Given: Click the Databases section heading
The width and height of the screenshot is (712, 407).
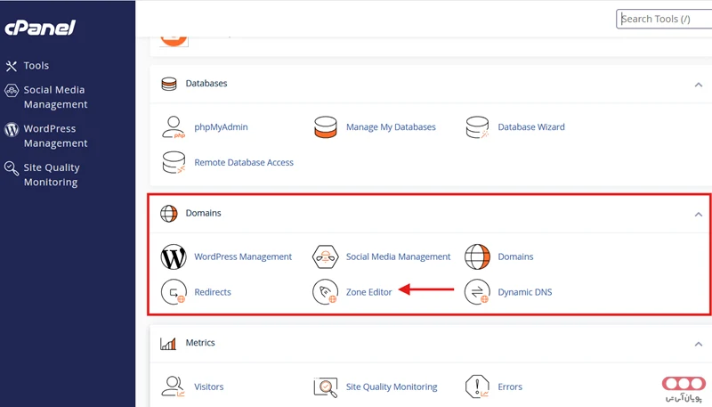Looking at the screenshot, I should tap(206, 83).
